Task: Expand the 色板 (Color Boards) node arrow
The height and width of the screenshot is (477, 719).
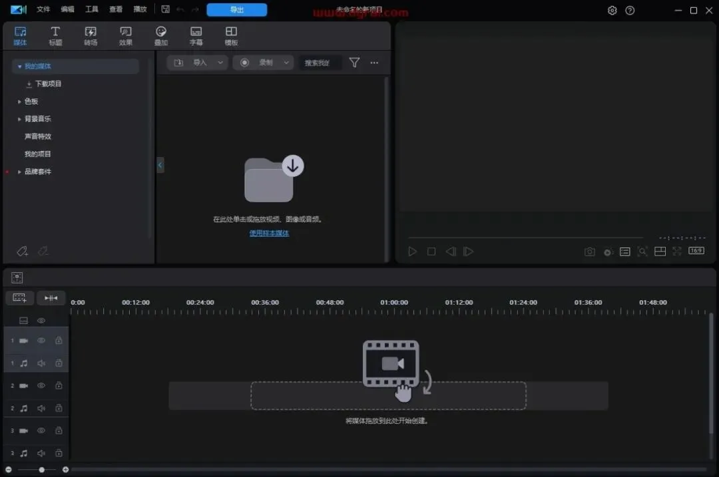Action: click(19, 101)
